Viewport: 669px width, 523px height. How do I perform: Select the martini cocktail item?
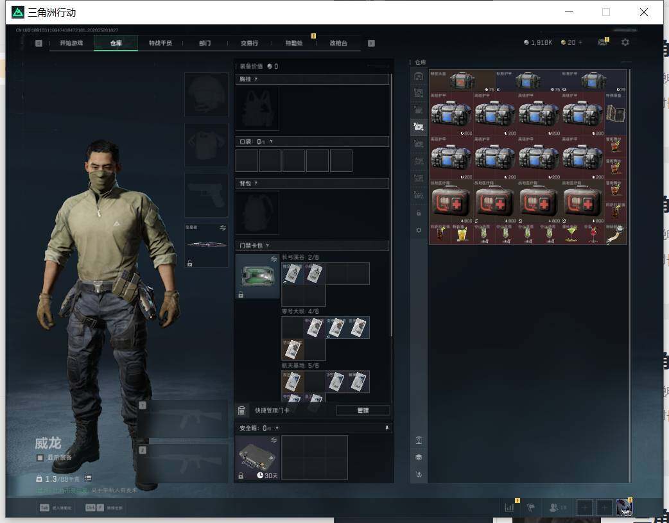click(571, 234)
